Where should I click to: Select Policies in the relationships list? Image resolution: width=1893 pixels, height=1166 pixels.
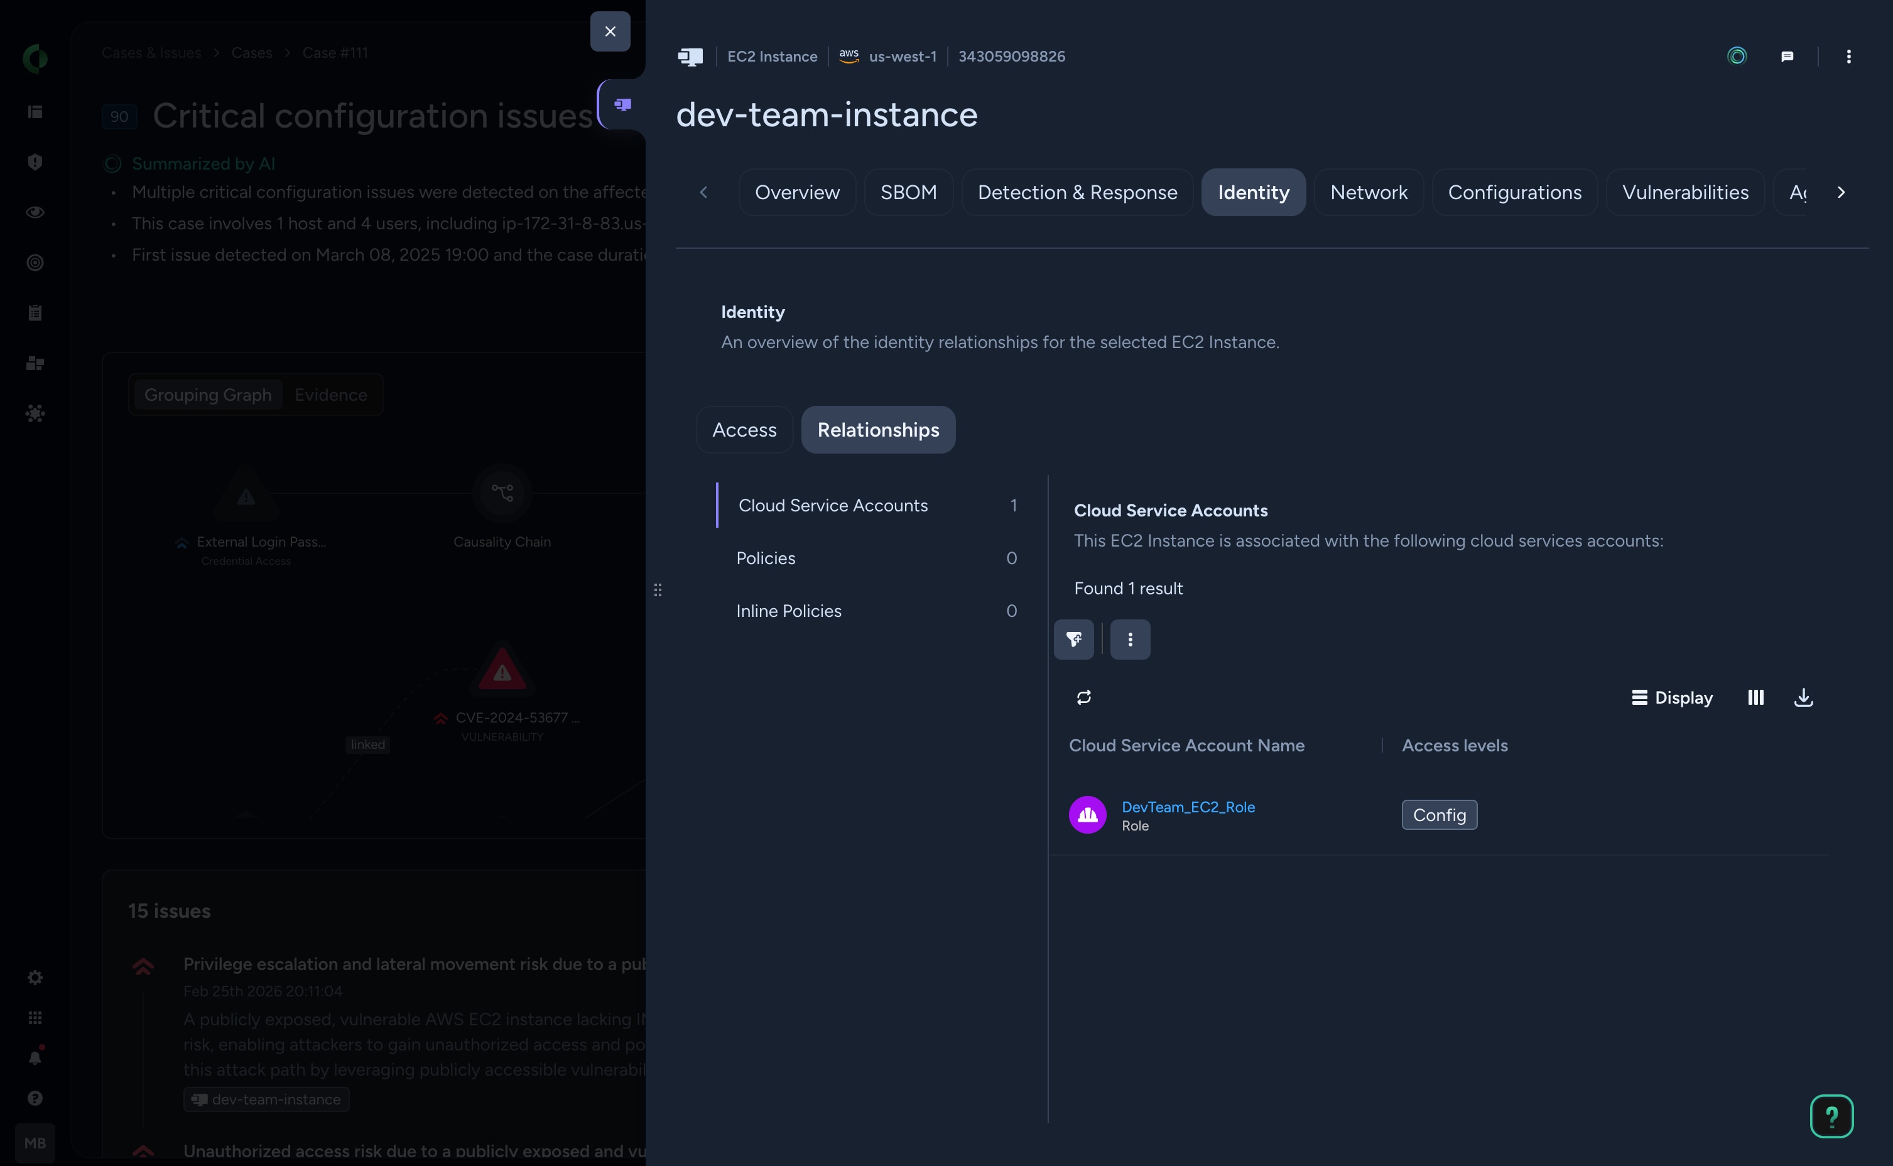pos(766,557)
